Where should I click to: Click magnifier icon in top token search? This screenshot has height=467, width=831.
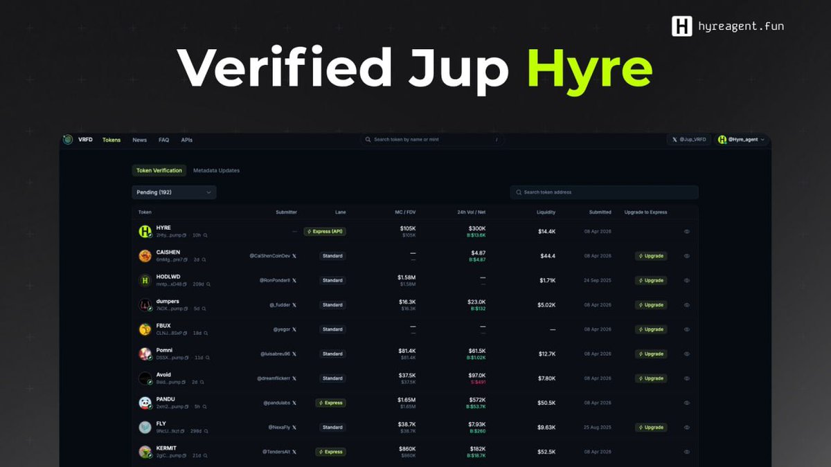368,140
